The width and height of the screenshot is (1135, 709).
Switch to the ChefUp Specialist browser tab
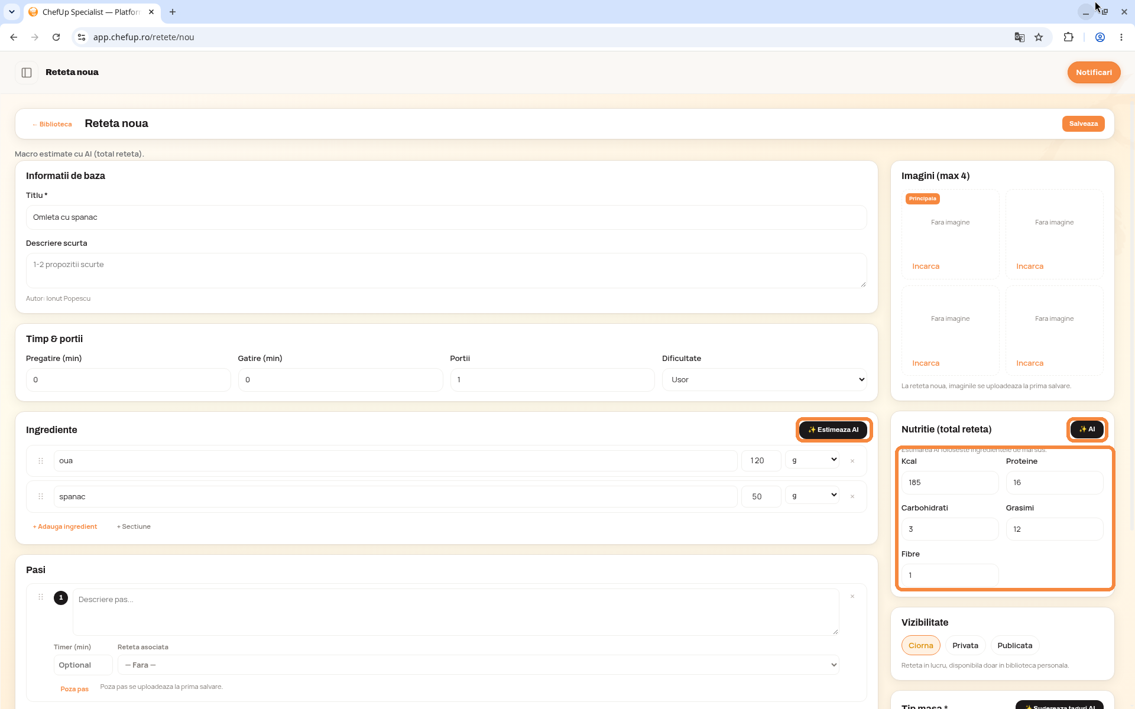[x=92, y=12]
